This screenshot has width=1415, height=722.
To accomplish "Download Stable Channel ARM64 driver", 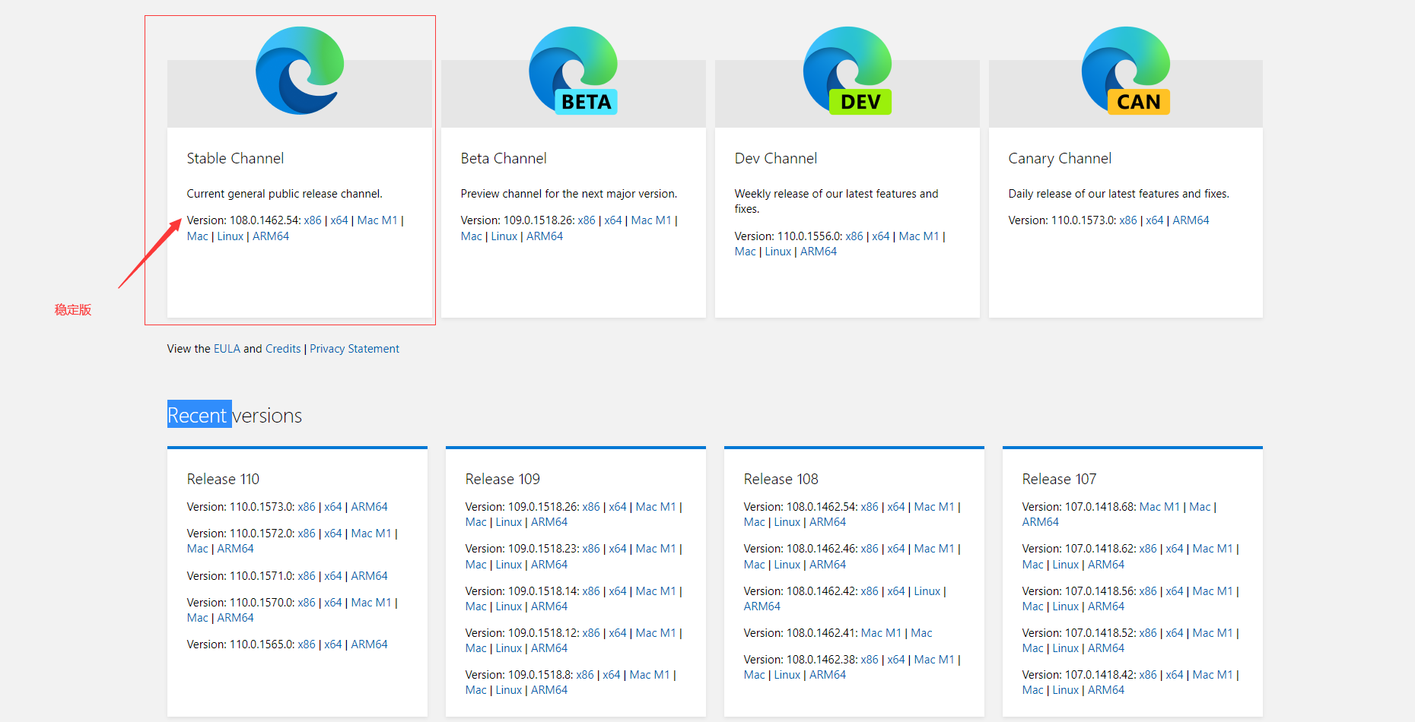I will (x=271, y=236).
